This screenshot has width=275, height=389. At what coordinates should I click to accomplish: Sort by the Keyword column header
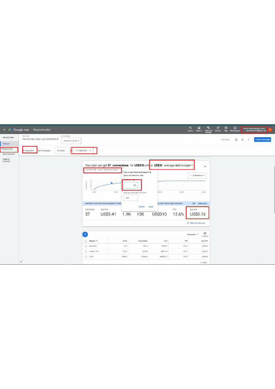[93, 241]
